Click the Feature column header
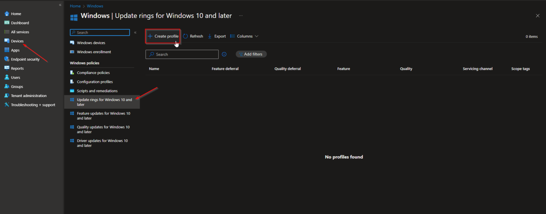This screenshot has height=214, width=546. coord(344,69)
